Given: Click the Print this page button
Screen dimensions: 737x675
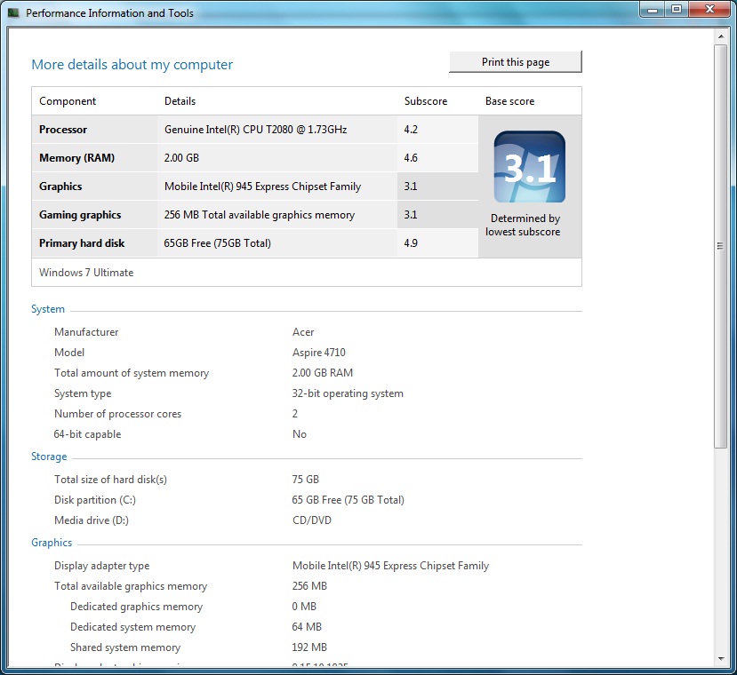Looking at the screenshot, I should point(515,62).
